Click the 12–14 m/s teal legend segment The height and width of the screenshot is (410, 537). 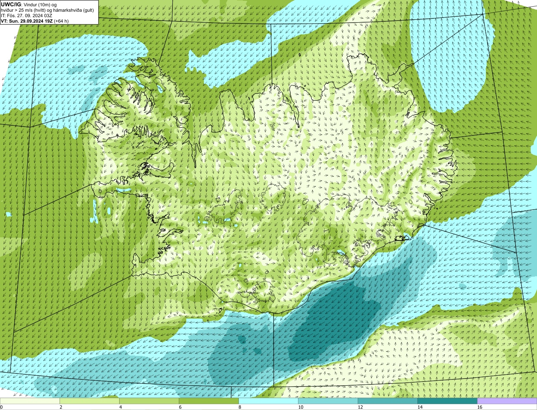coord(388,401)
